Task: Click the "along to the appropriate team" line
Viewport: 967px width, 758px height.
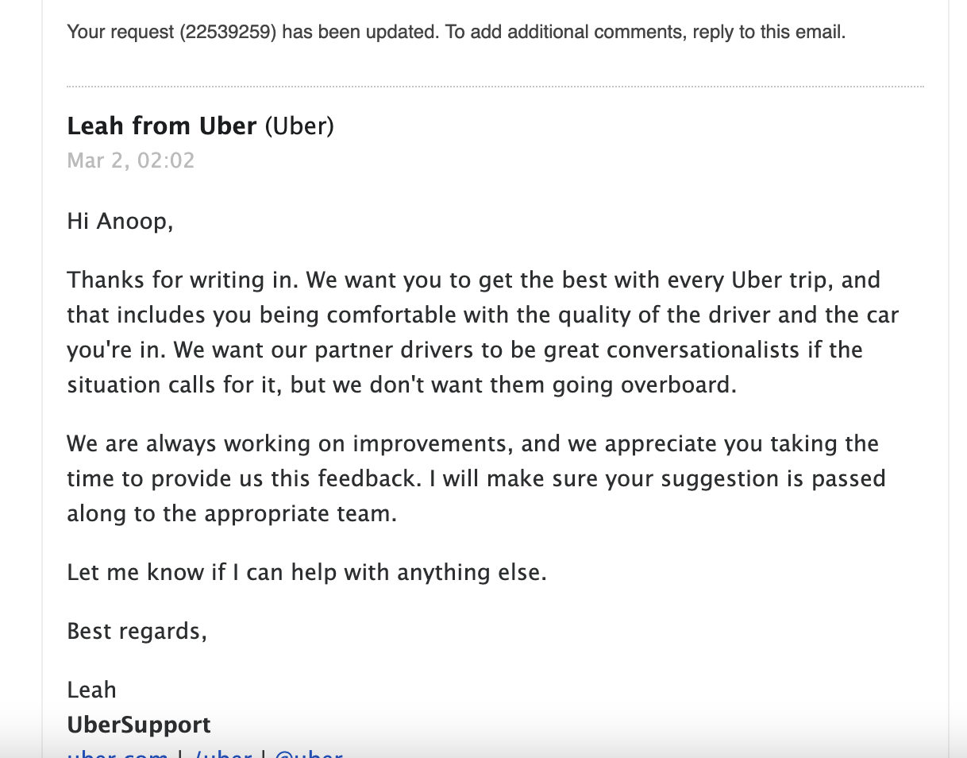Action: tap(231, 514)
